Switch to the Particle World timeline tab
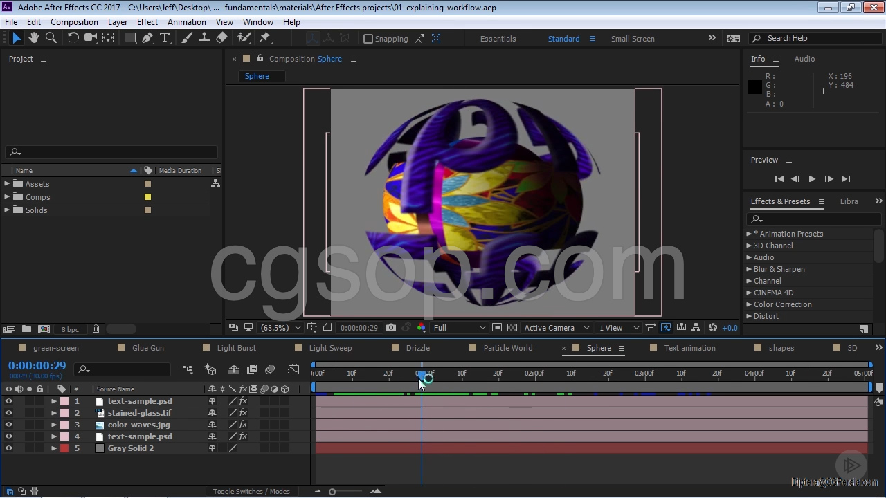The width and height of the screenshot is (886, 498). coord(507,348)
